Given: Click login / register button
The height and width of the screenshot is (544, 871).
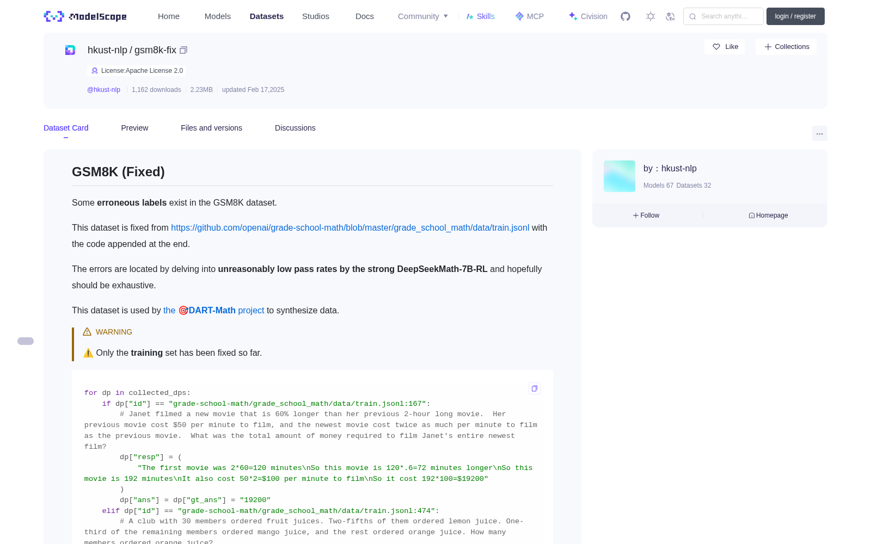Looking at the screenshot, I should click(795, 16).
